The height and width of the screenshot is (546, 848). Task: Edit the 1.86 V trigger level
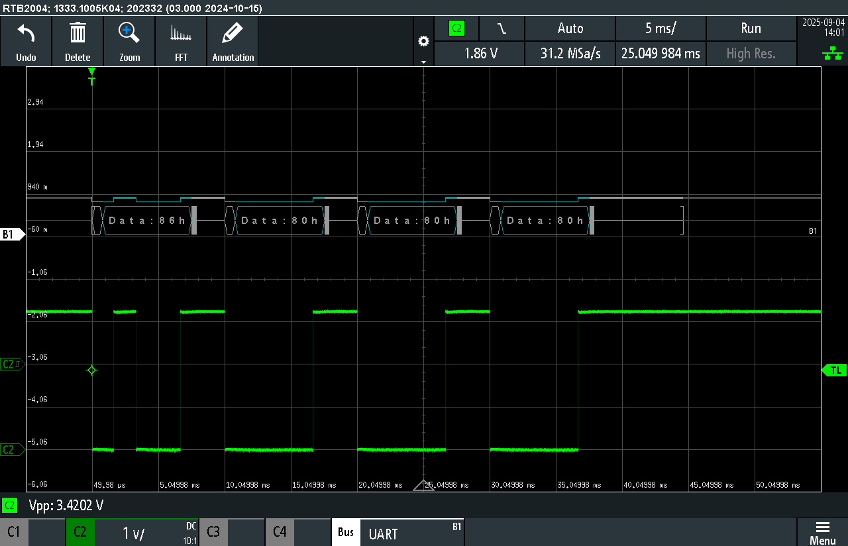480,54
